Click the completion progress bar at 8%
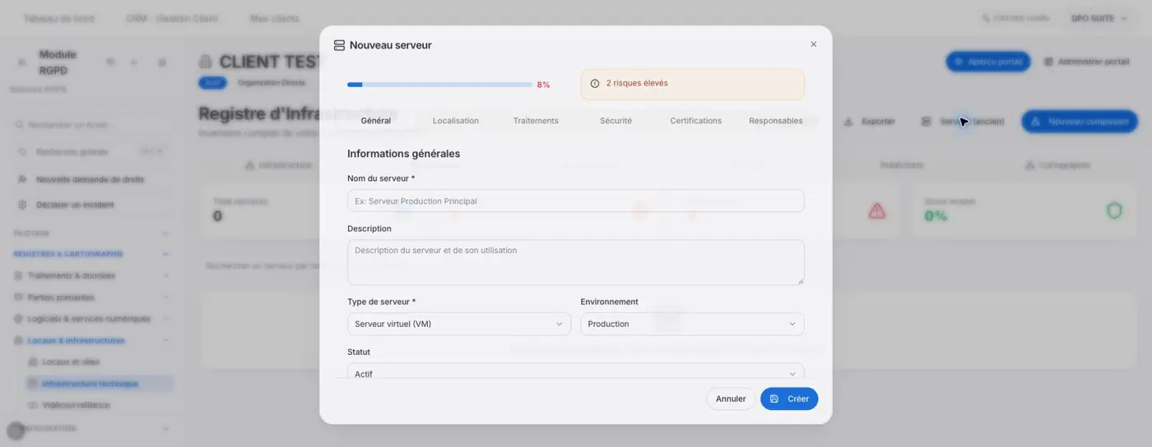The height and width of the screenshot is (447, 1152). coord(440,85)
